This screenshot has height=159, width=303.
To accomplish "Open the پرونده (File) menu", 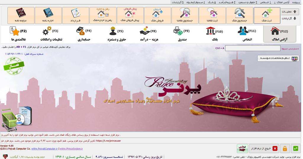I will pyautogui.click(x=296, y=2).
